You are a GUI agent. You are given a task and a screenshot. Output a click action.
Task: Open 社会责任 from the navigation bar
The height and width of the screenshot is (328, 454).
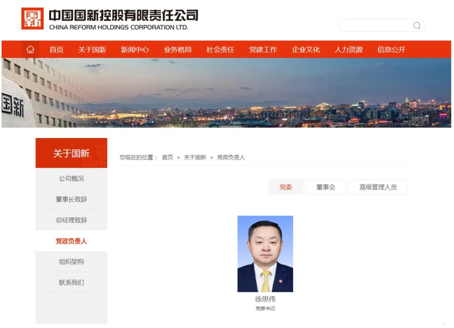click(220, 50)
